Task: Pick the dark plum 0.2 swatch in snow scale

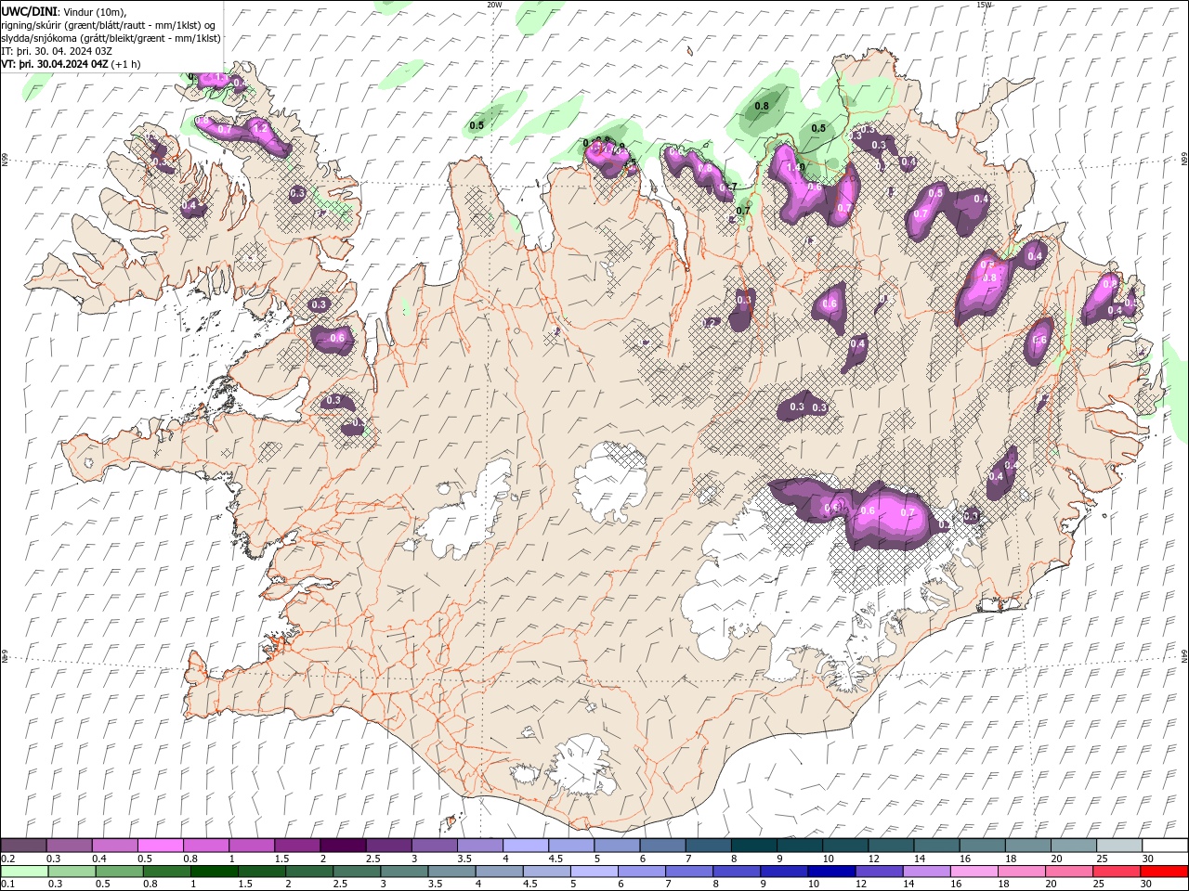Action: point(23,846)
